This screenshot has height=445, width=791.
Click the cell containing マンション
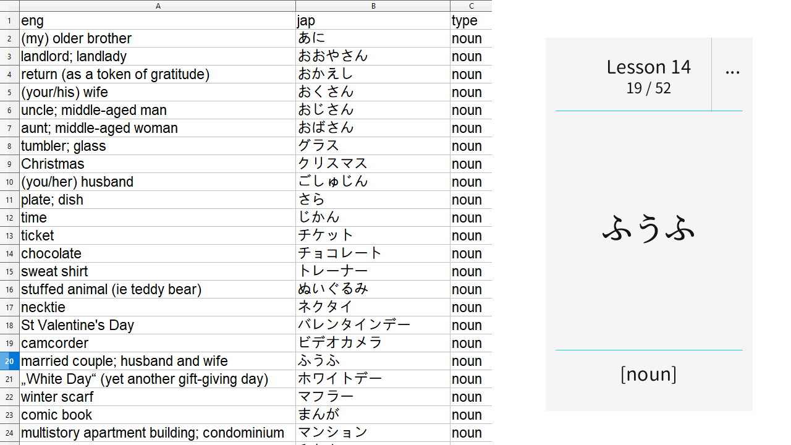[x=373, y=433]
